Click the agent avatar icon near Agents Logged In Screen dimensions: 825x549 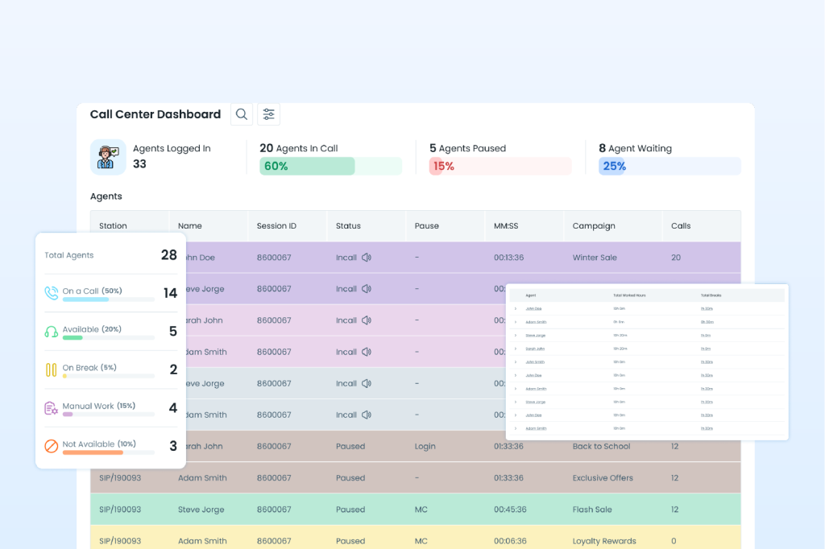[x=107, y=156]
